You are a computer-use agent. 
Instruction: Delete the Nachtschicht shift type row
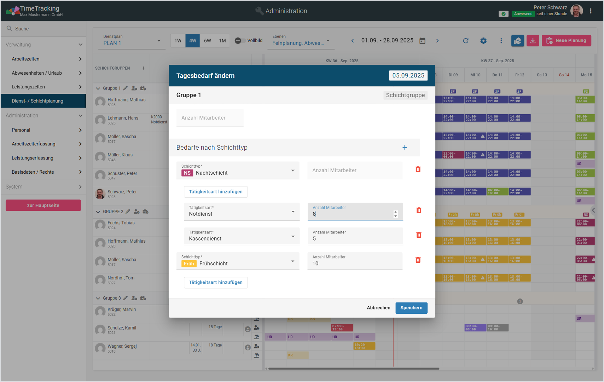[x=418, y=169]
